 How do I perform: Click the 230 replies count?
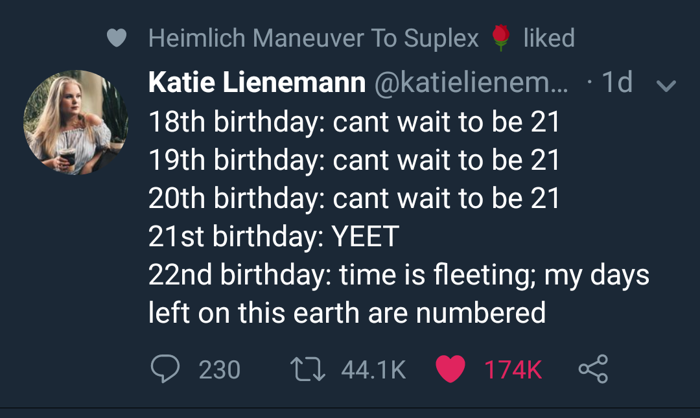[219, 370]
